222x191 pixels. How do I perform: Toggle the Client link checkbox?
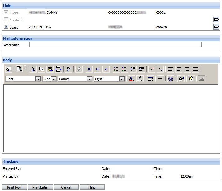[6, 12]
